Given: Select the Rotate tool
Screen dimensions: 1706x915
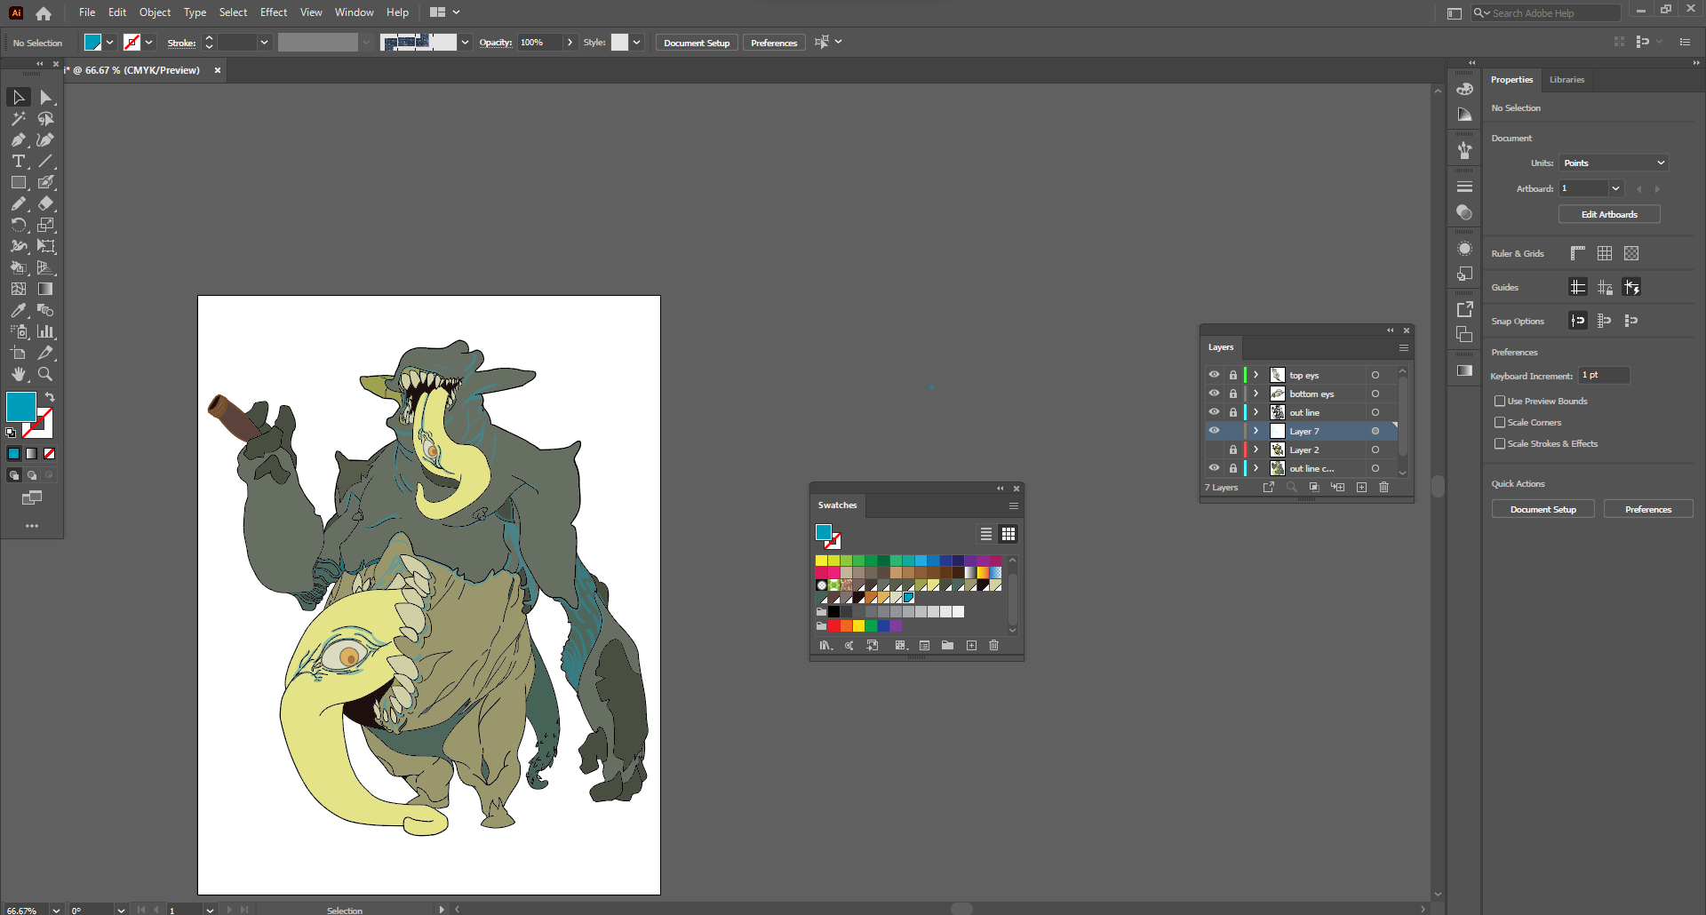Looking at the screenshot, I should tap(19, 225).
